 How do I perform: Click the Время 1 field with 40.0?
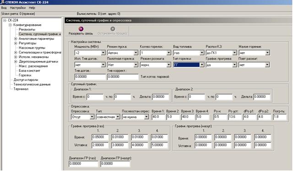158,117
